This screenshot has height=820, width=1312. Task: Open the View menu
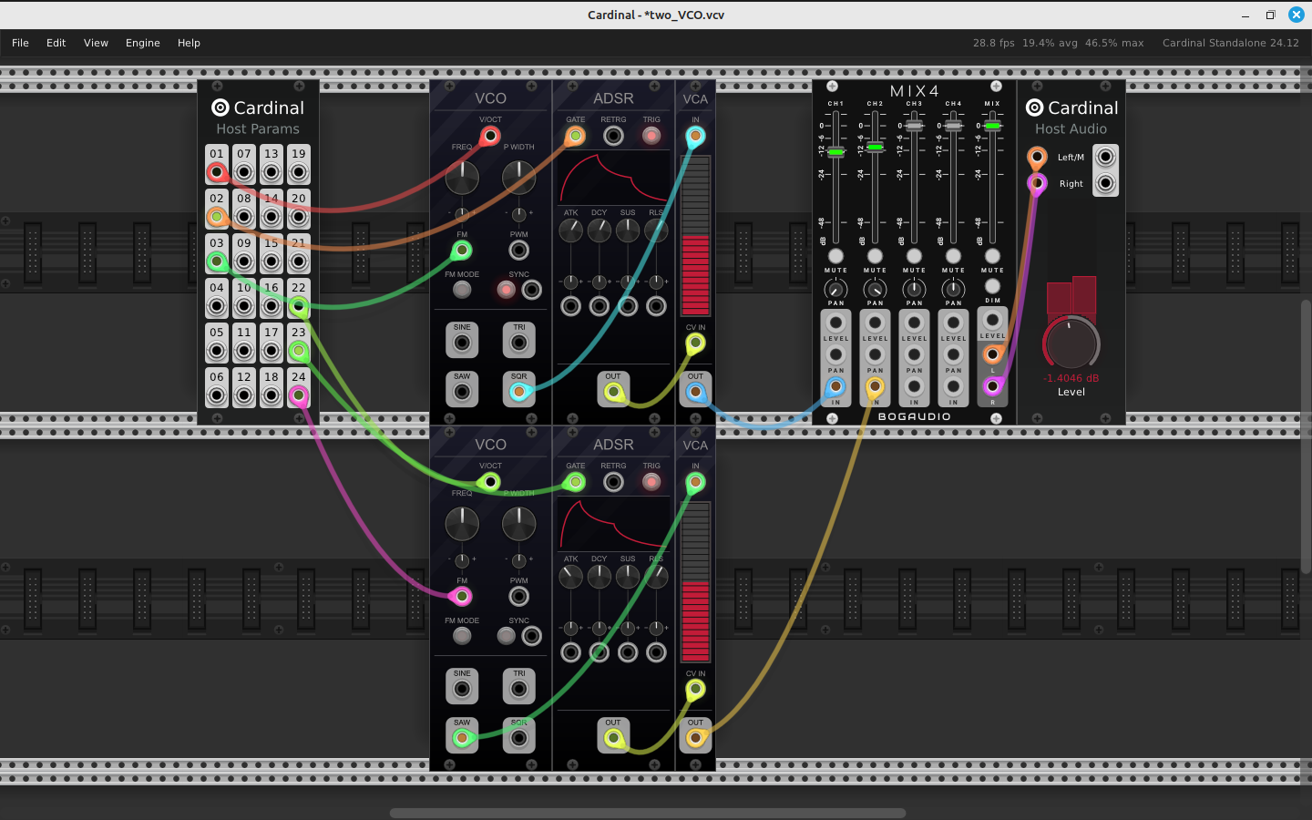96,43
